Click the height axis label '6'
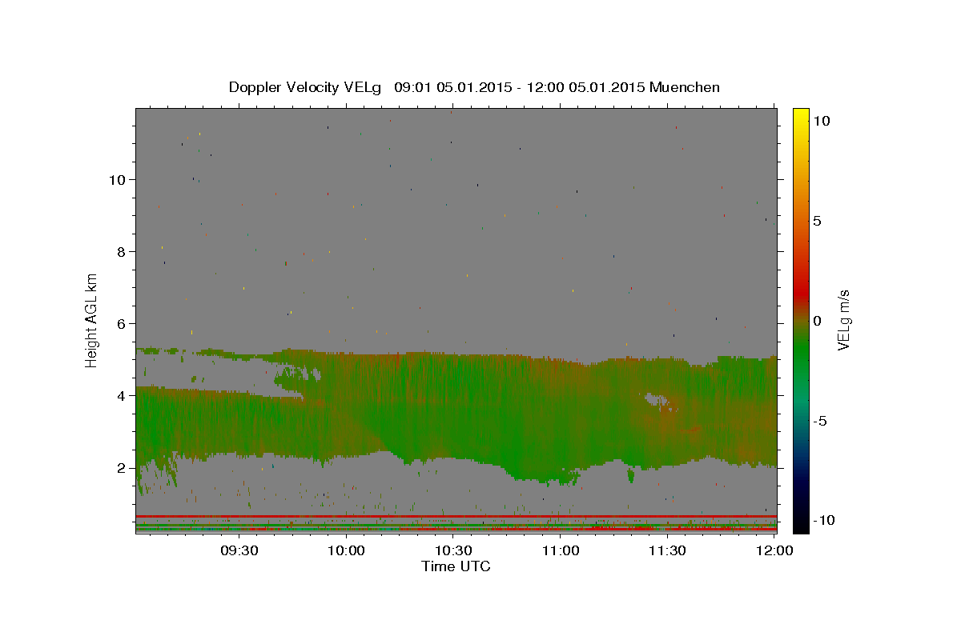 click(x=121, y=323)
